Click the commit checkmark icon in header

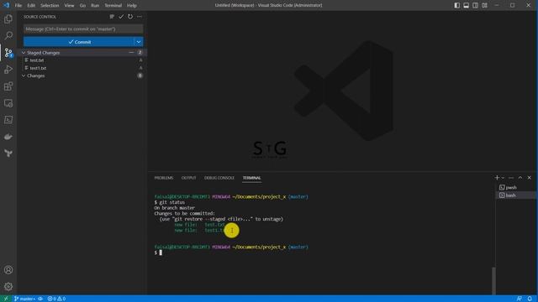[x=121, y=17]
